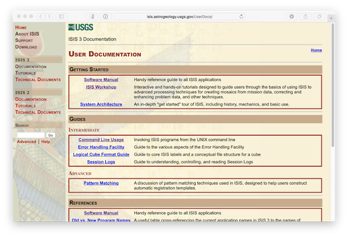Screen dimensions: 348x237
Task: Open the Downloads toolbar icon
Action: click(292, 17)
